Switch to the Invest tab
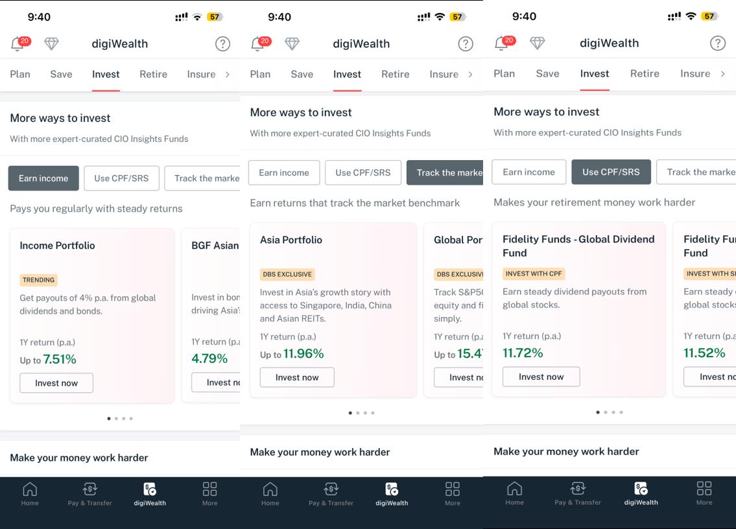Image resolution: width=736 pixels, height=529 pixels. click(x=105, y=75)
